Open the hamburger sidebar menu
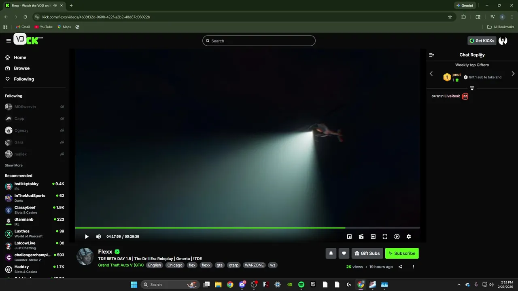This screenshot has height=291, width=518. click(x=8, y=40)
